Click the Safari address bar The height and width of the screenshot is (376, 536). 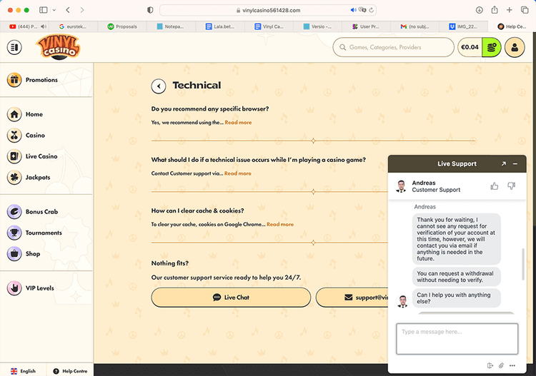point(268,10)
